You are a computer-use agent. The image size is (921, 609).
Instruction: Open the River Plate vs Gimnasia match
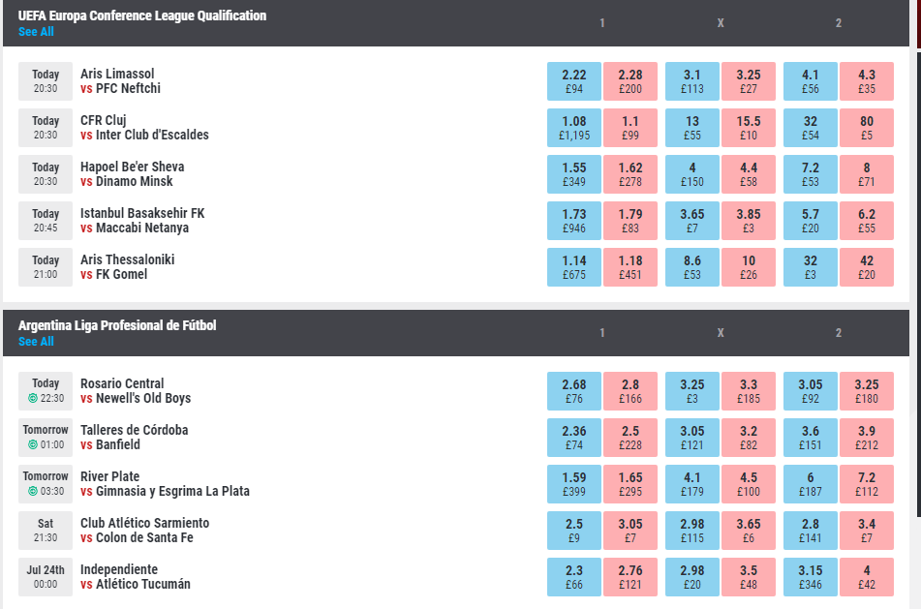tap(165, 484)
